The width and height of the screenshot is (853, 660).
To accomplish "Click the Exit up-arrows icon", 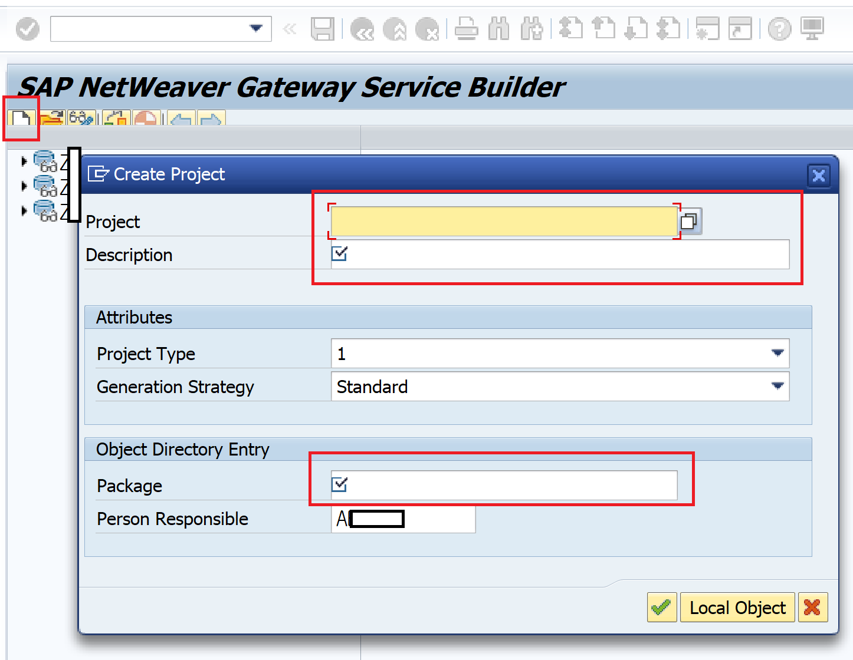I will coord(395,28).
